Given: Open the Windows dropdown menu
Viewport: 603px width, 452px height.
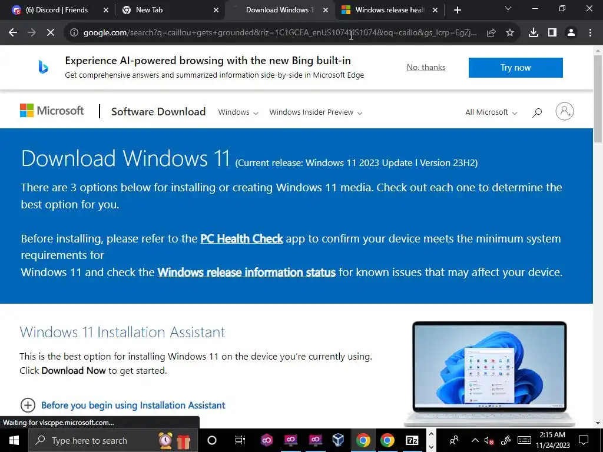Looking at the screenshot, I should 238,112.
